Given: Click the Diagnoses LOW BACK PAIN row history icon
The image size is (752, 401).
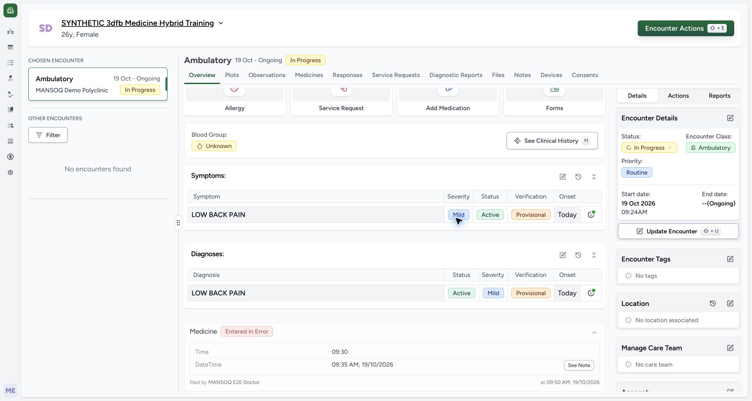Looking at the screenshot, I should (x=591, y=293).
